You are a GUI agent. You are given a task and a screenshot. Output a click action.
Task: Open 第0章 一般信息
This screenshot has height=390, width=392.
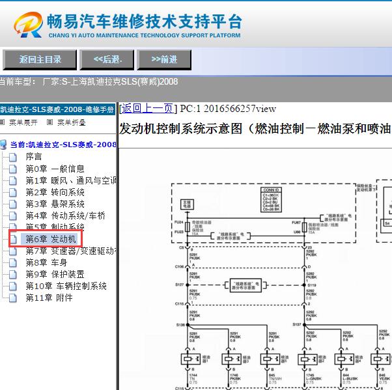coord(55,169)
